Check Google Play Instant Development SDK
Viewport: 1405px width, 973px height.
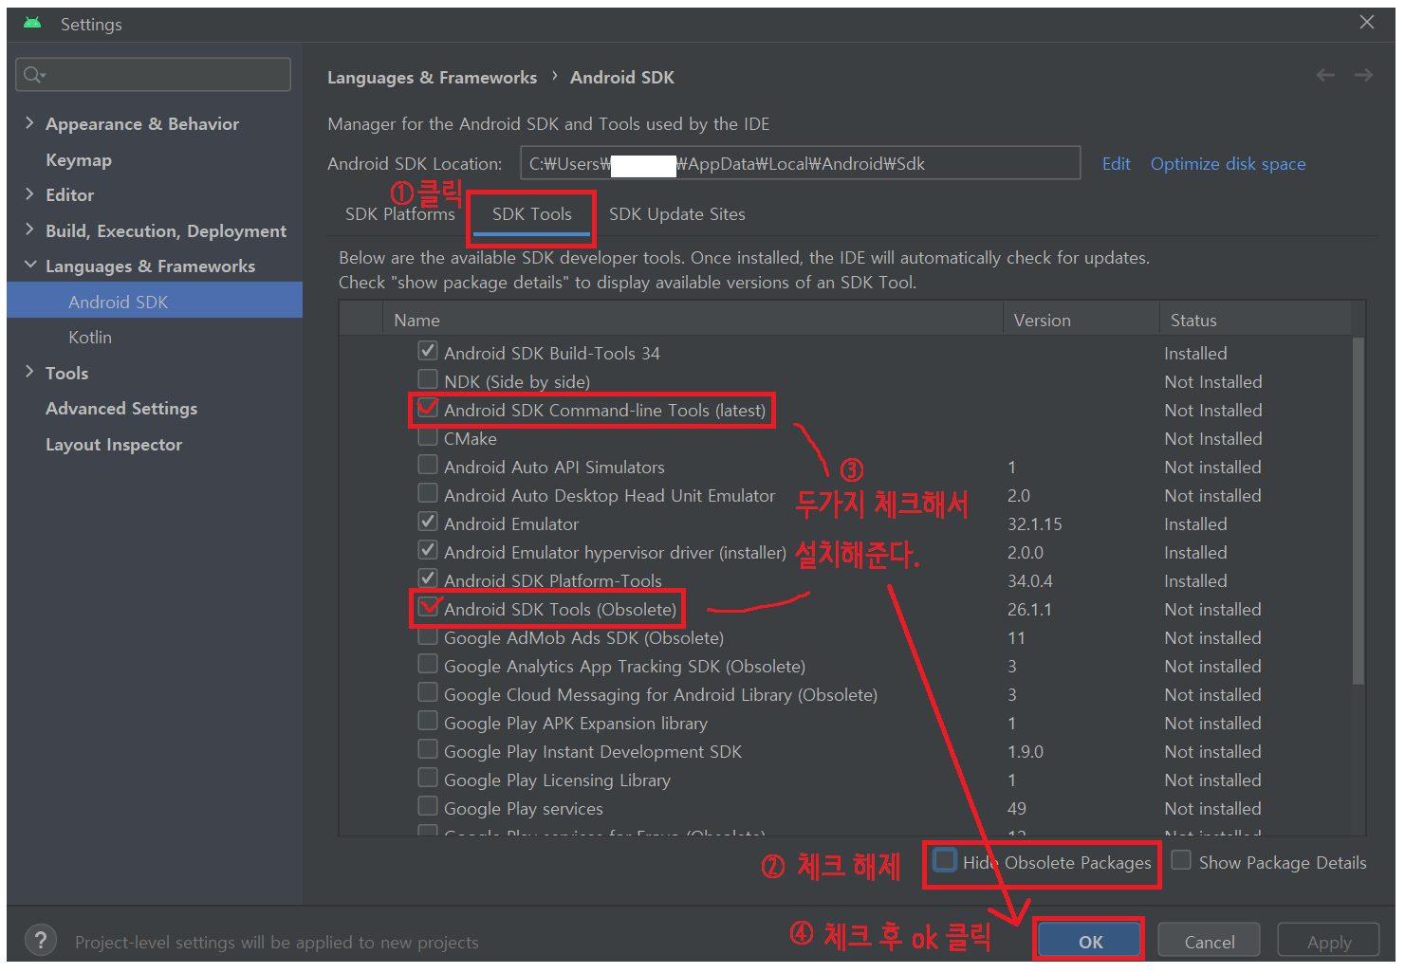click(x=428, y=749)
